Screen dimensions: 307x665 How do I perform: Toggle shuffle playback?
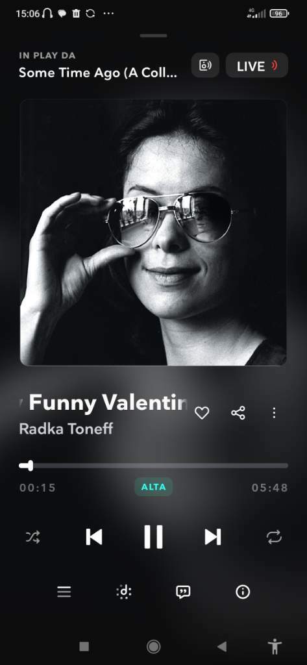[33, 537]
